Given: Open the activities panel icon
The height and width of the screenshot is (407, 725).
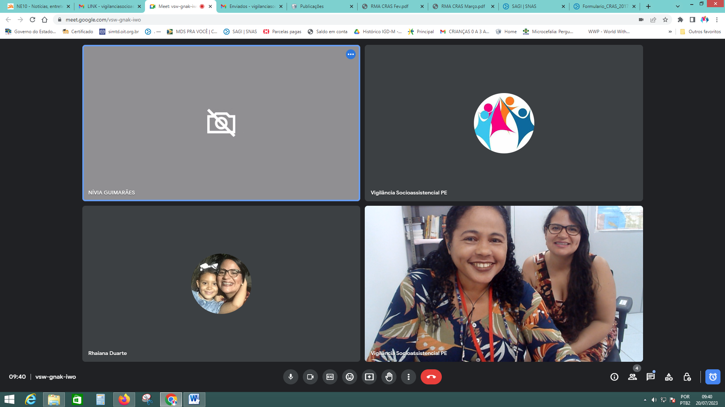Looking at the screenshot, I should pyautogui.click(x=668, y=377).
